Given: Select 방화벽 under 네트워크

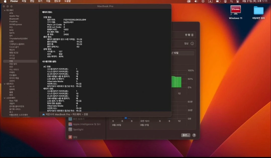Looking at the screenshot, I should tap(12, 89).
